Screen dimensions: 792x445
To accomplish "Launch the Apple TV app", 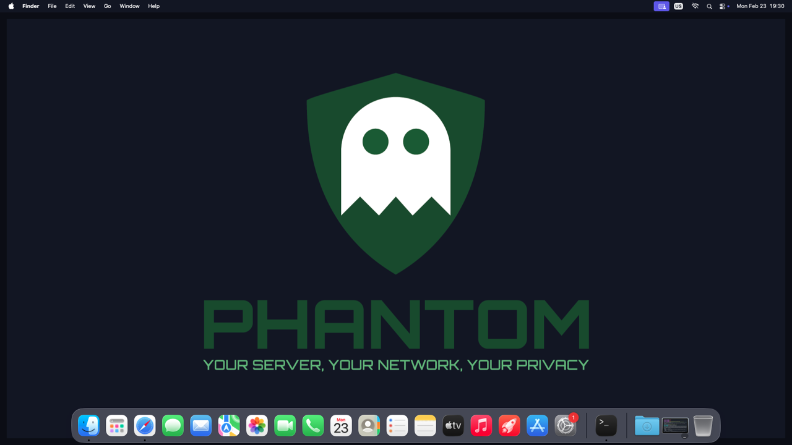I will (453, 426).
